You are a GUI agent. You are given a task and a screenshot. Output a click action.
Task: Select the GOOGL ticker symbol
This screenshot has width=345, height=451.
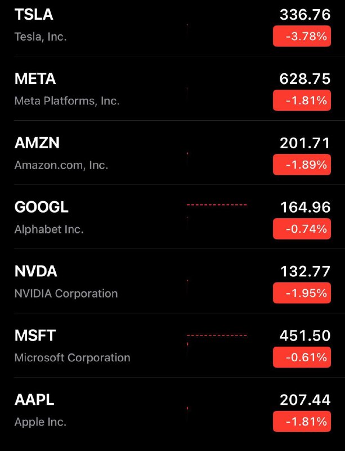pos(41,207)
